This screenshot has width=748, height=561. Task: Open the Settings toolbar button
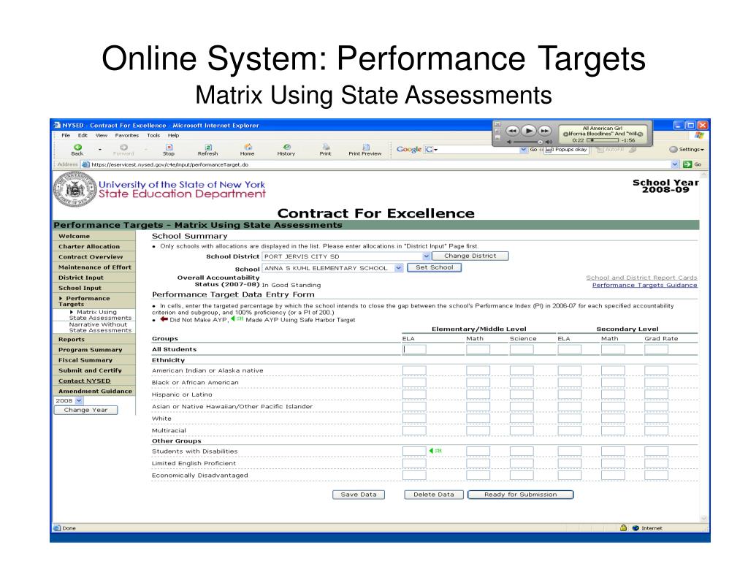[x=687, y=149]
